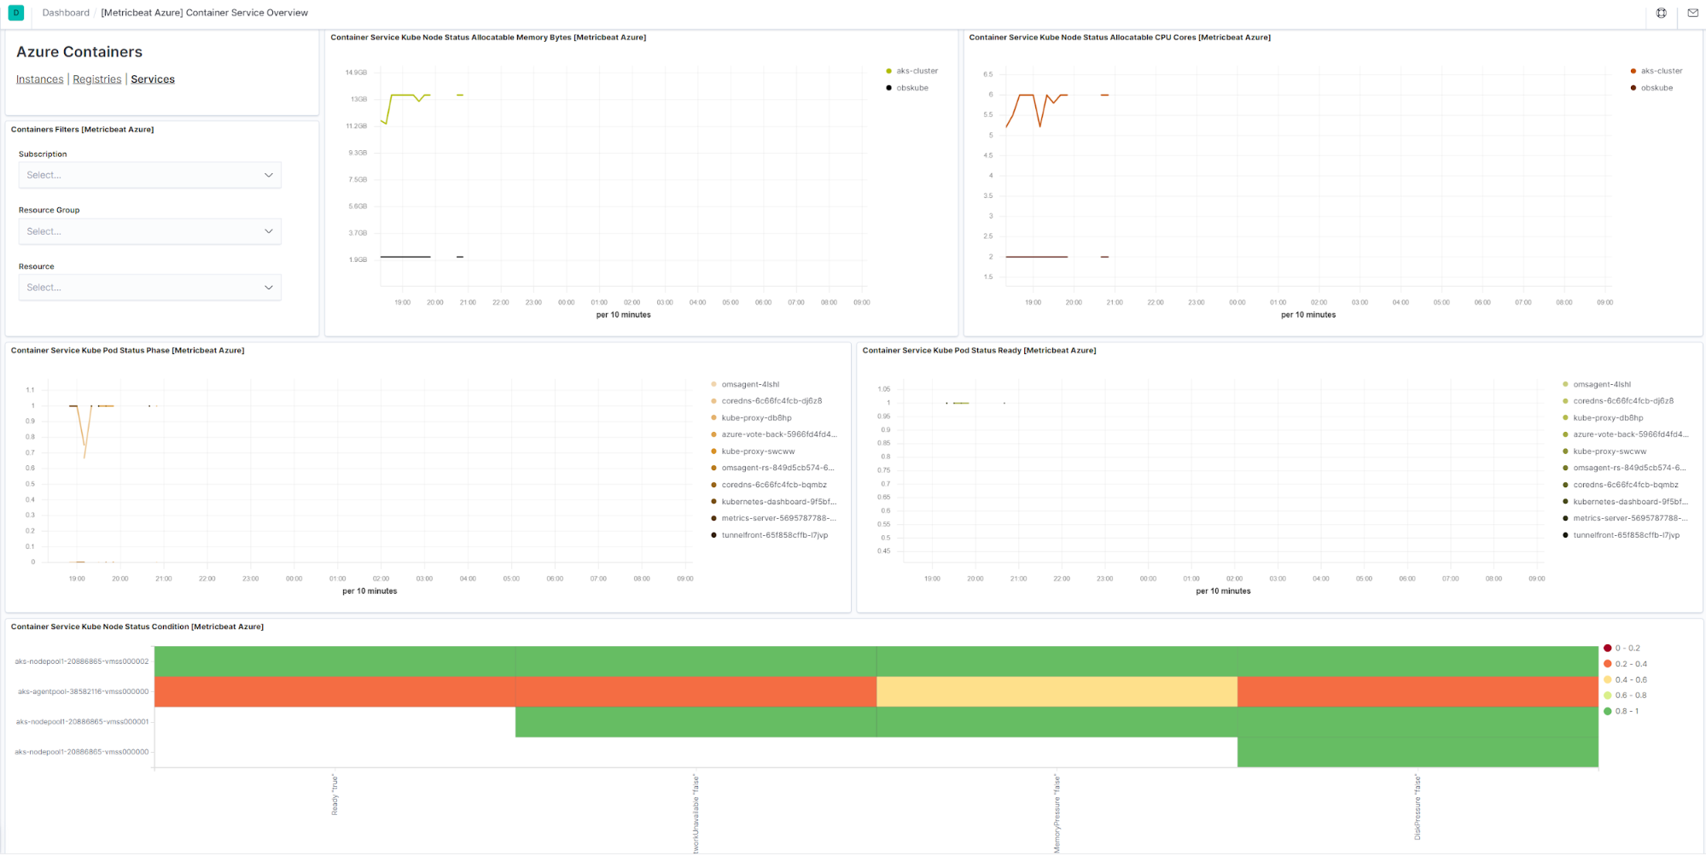Select omsagent-rs-849d5cb574 in Pod Status Ready legend
Screen dimensions: 1706x856
tap(1626, 468)
